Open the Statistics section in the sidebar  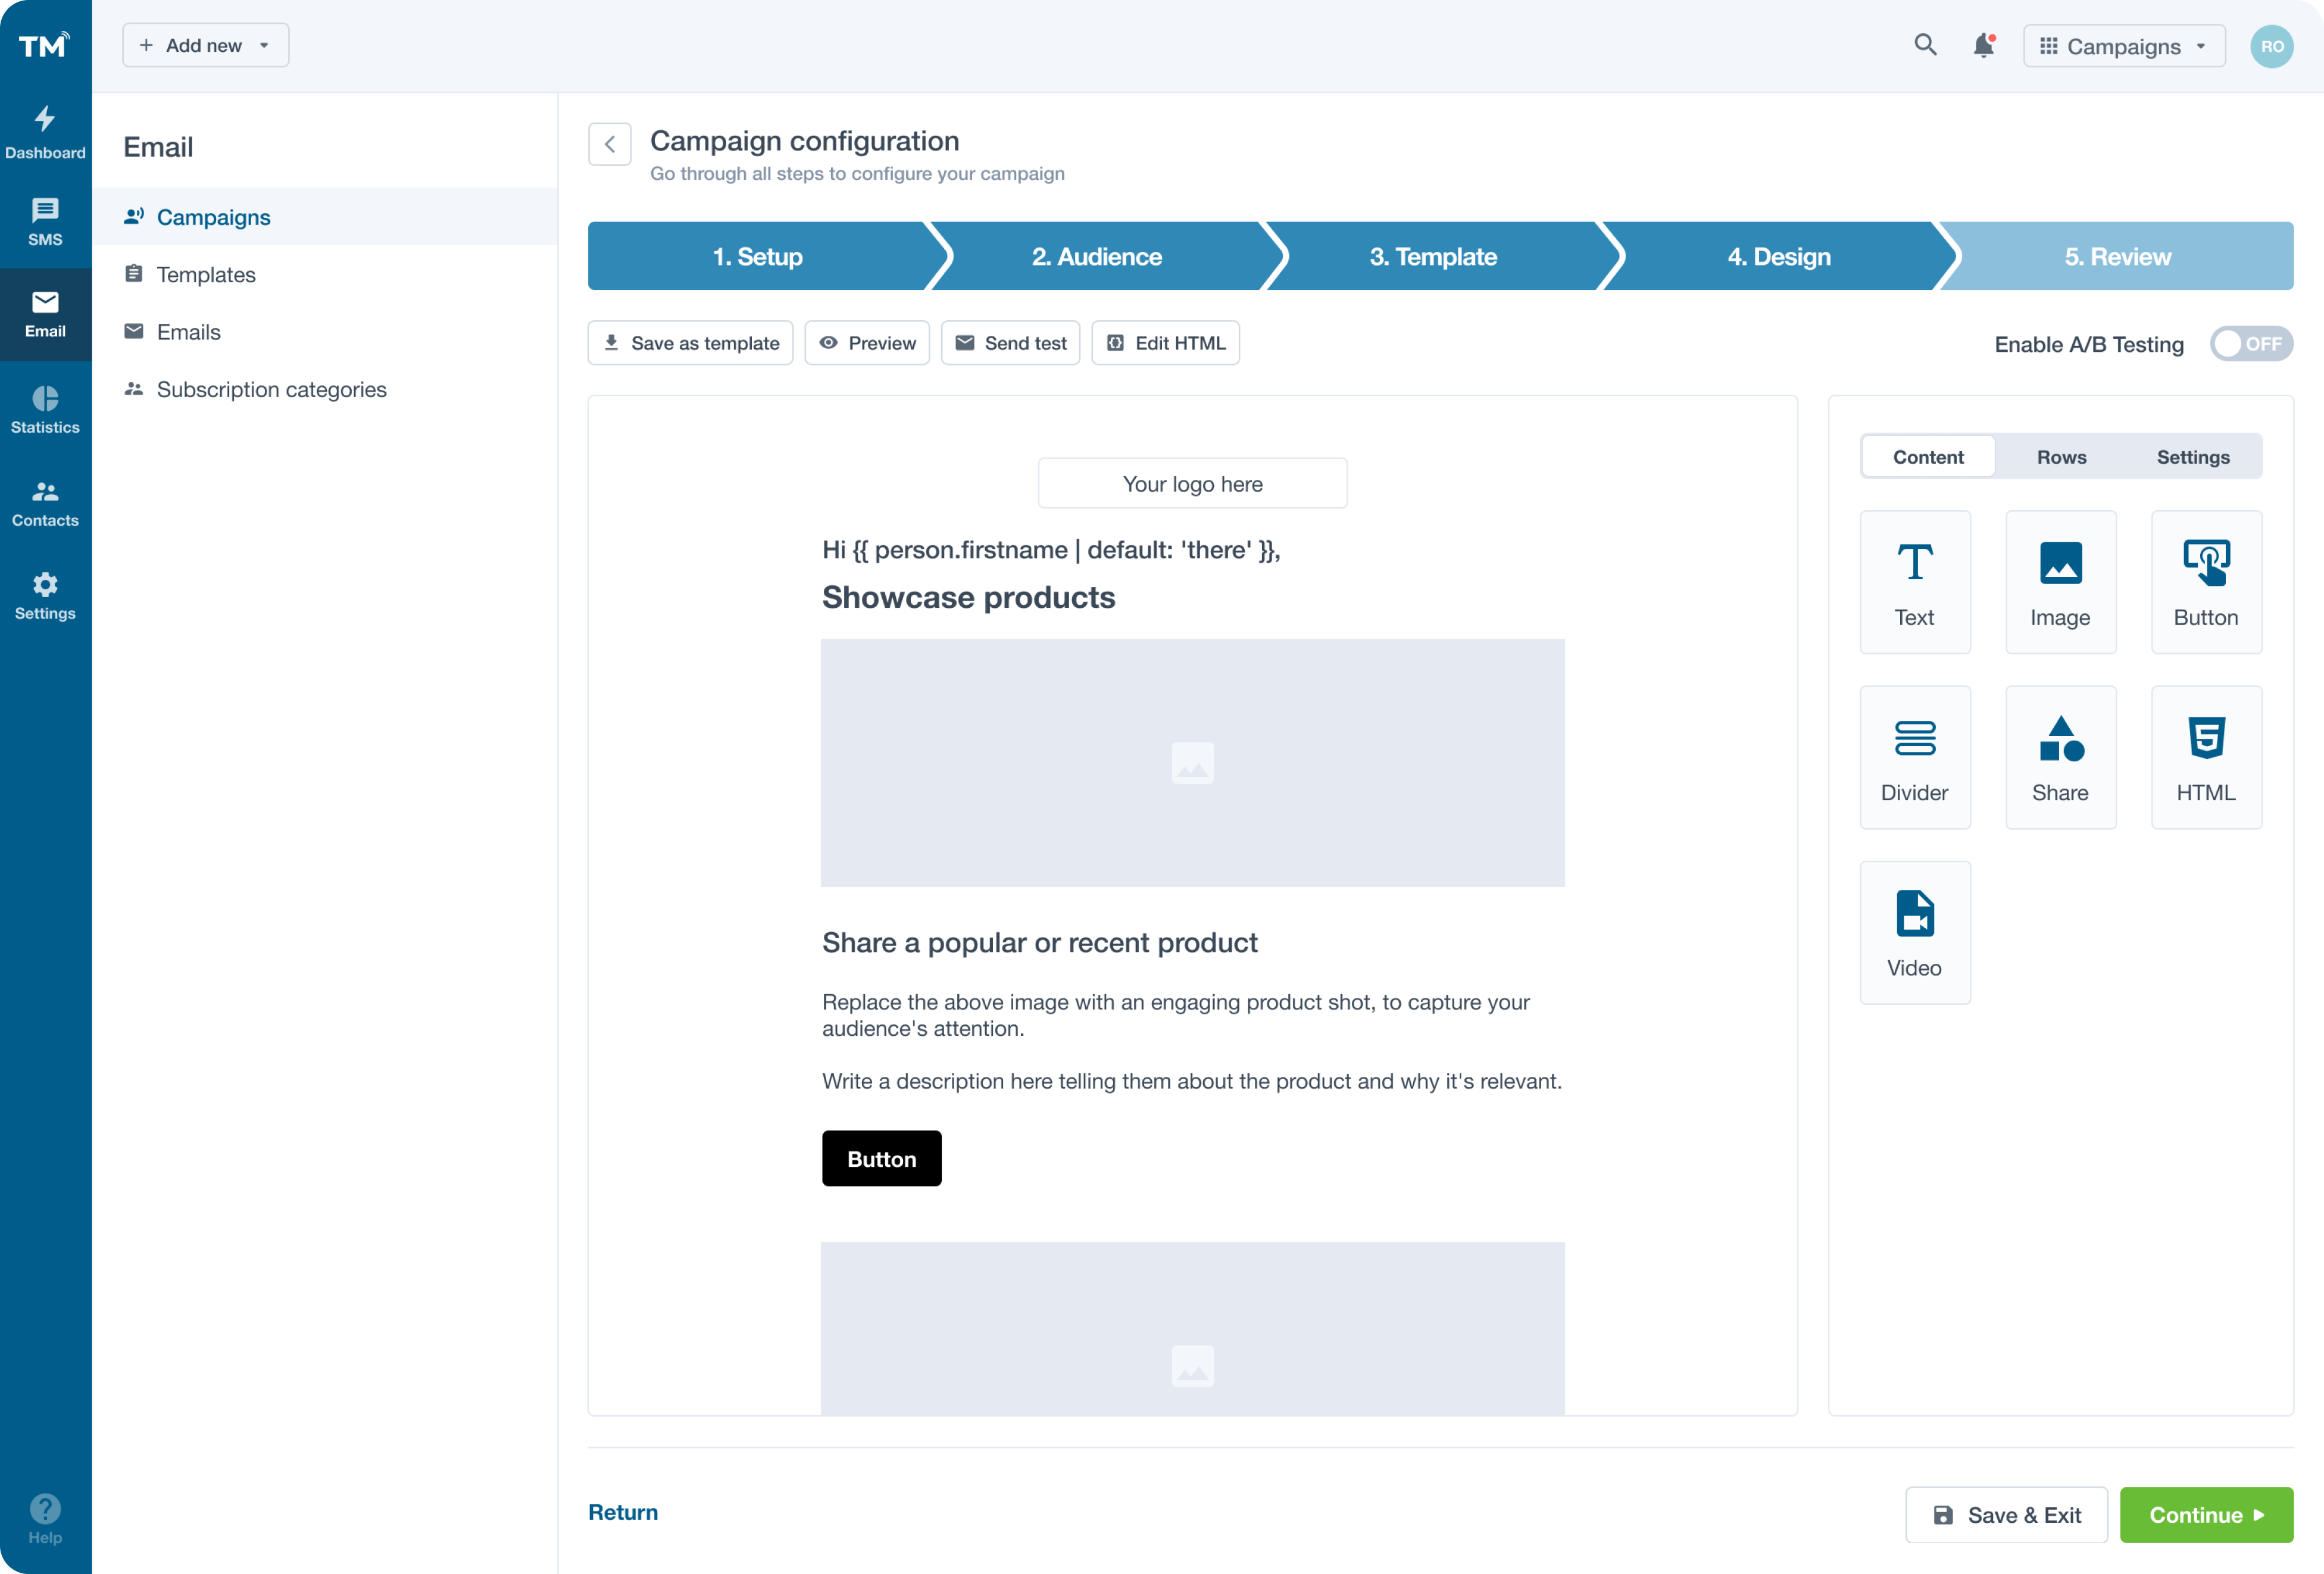click(45, 408)
